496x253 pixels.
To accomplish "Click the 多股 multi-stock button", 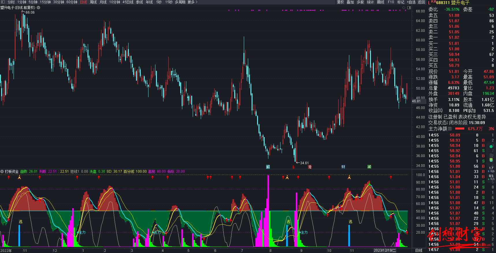I will [360, 2].
